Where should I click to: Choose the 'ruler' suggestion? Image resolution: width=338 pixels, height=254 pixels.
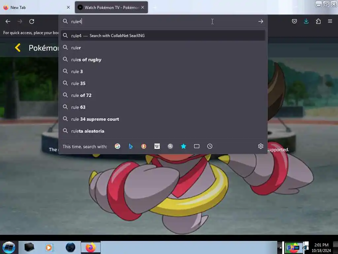pos(163,48)
